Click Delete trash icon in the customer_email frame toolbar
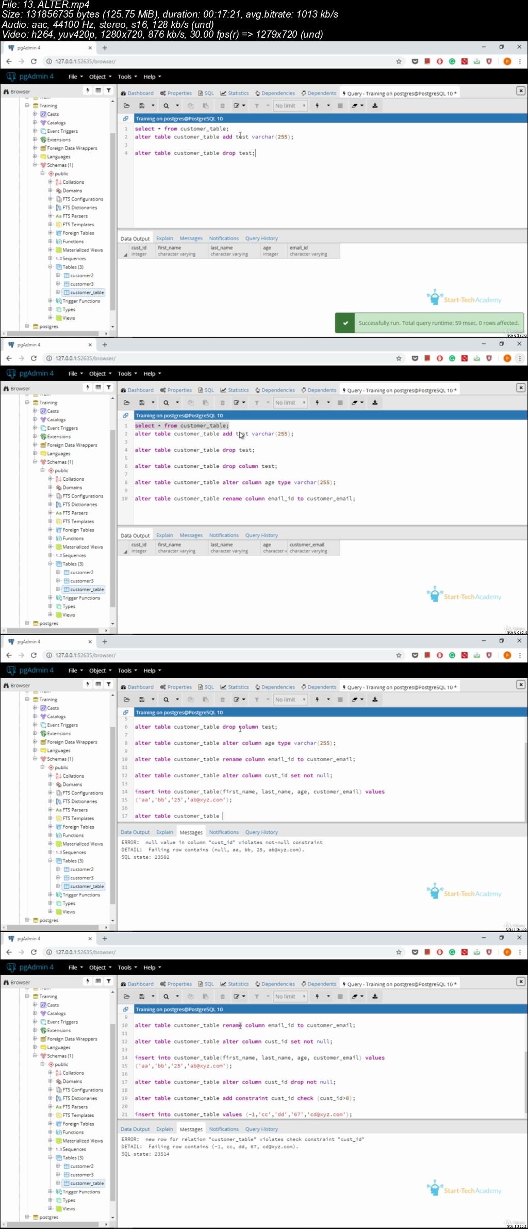This screenshot has height=1229, width=528. (x=223, y=403)
